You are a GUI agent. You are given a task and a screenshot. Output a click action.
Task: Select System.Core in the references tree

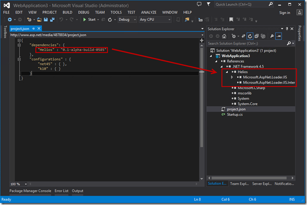247,104
